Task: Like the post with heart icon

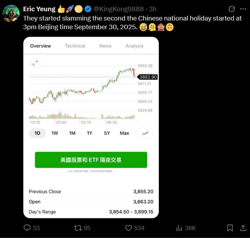Action: [x=128, y=228]
